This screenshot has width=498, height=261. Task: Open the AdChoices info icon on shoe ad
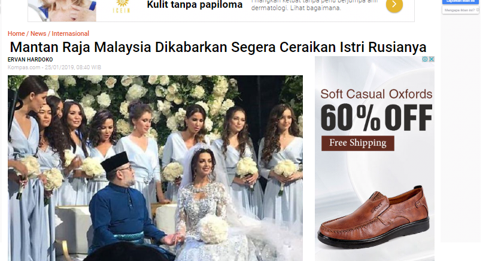coord(425,59)
